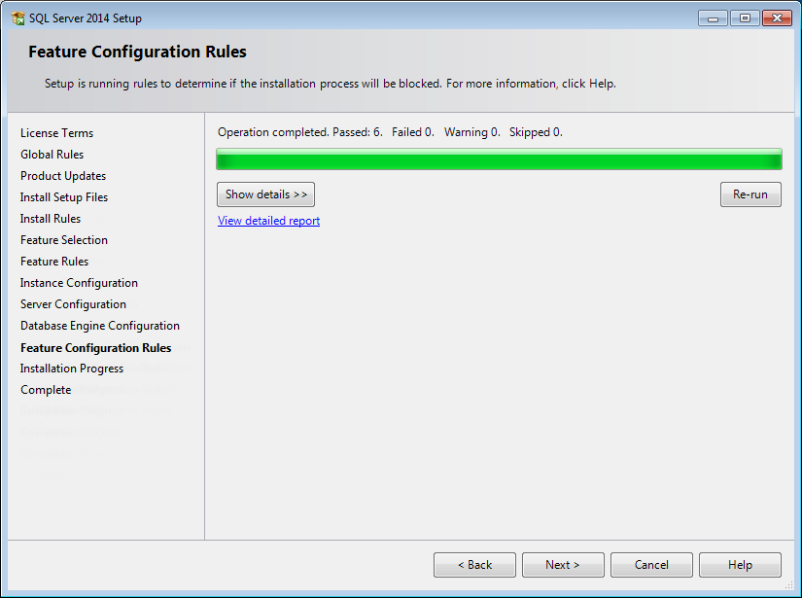Close the SQL Server 2014 Setup window
The width and height of the screenshot is (802, 598).
(x=777, y=18)
